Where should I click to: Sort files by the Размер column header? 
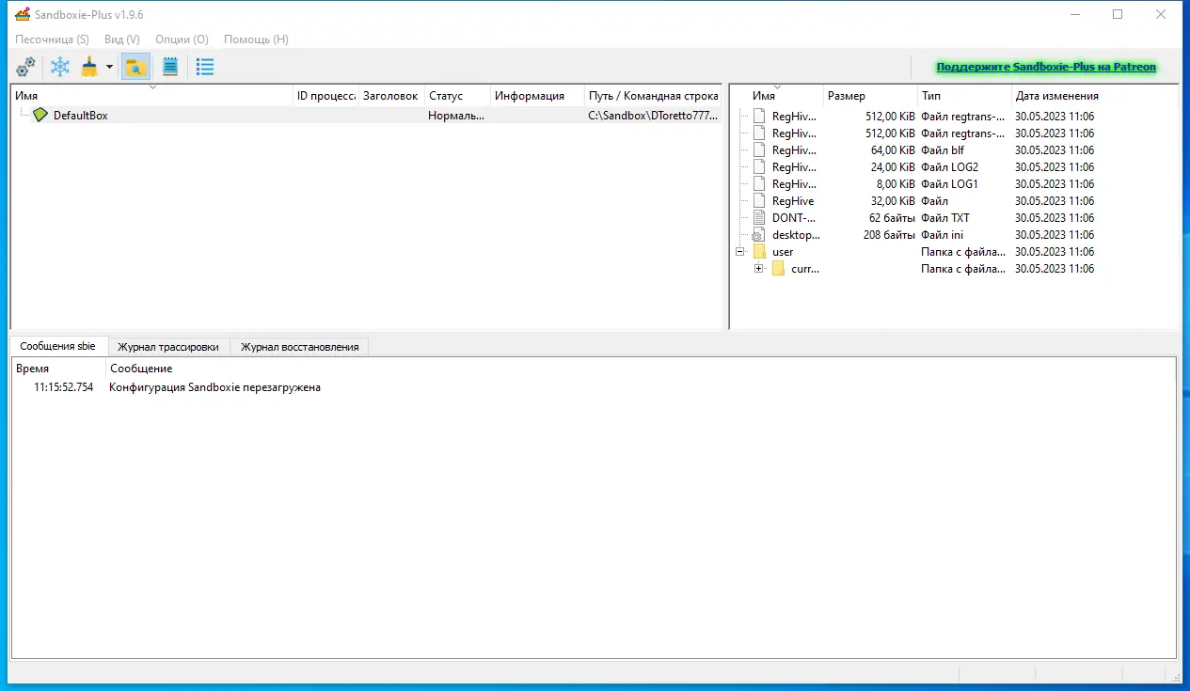(870, 96)
